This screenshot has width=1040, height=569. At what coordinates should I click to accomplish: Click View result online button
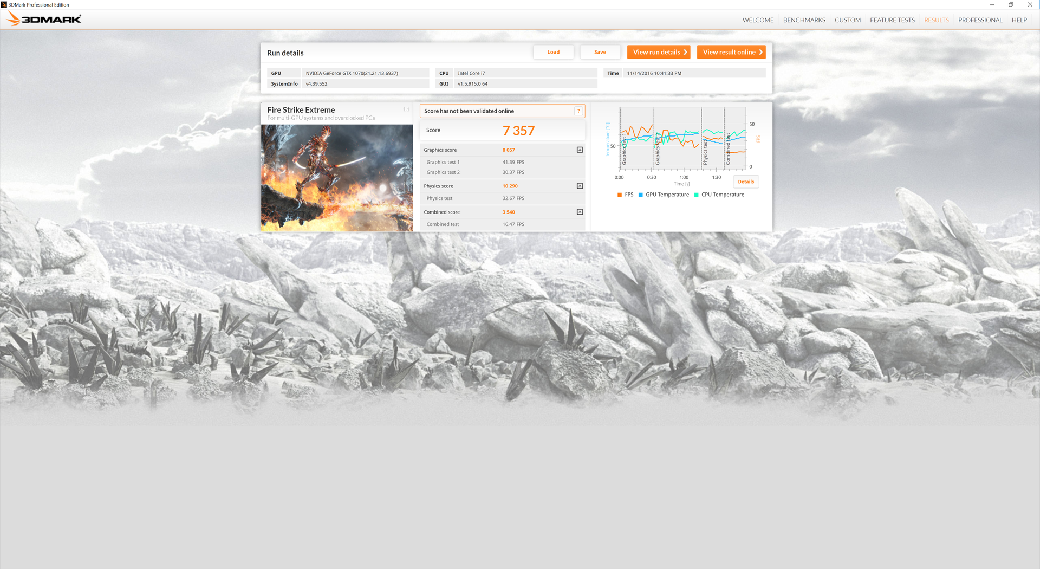tap(731, 52)
